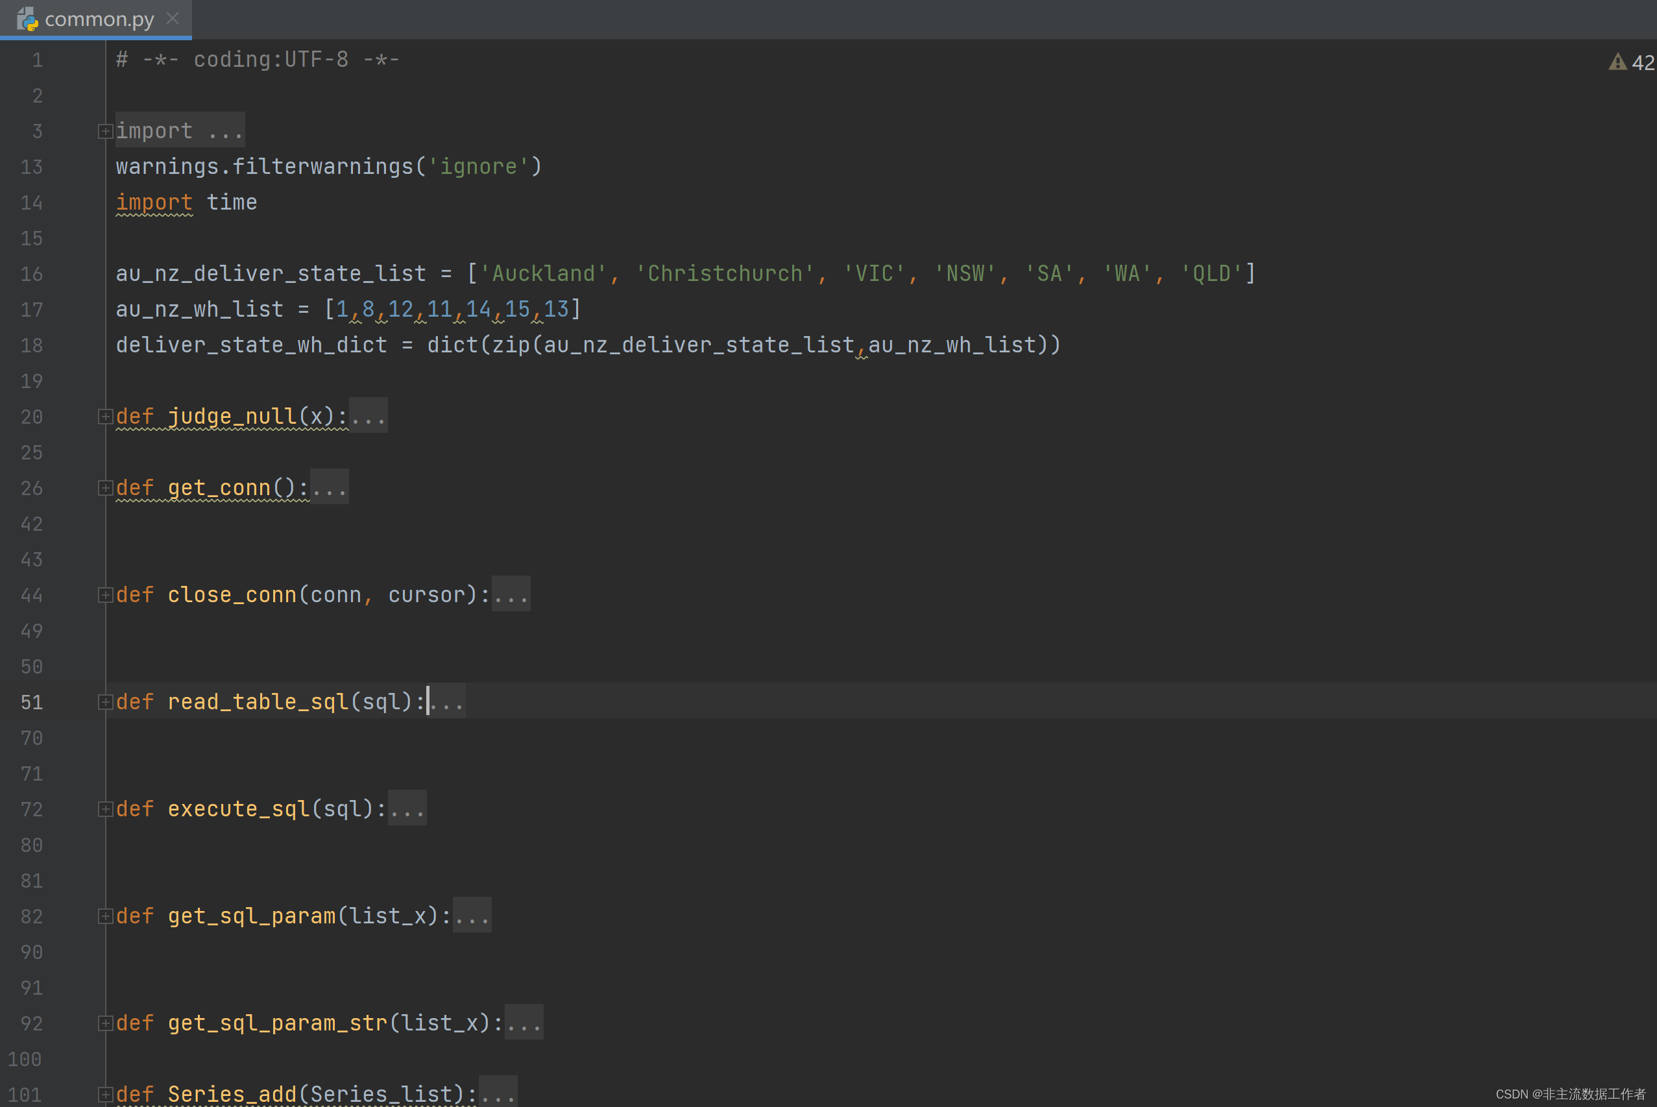Image resolution: width=1657 pixels, height=1107 pixels.
Task: Click the collapsed ellipsis after get_conn():
Action: 329,488
